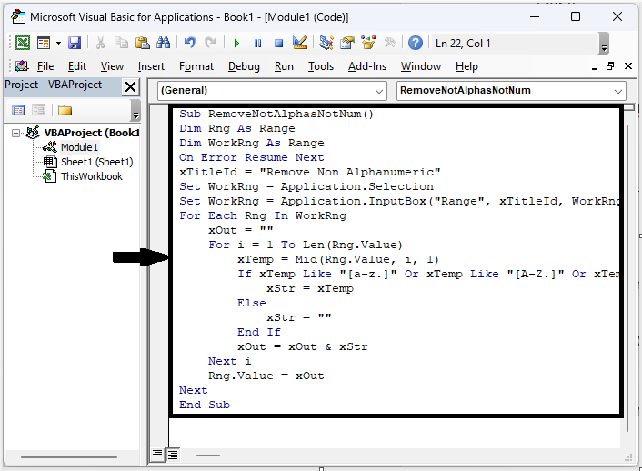Screen dimensions: 642x471
Task: Open Find with the binoculars icon
Action: (163, 43)
